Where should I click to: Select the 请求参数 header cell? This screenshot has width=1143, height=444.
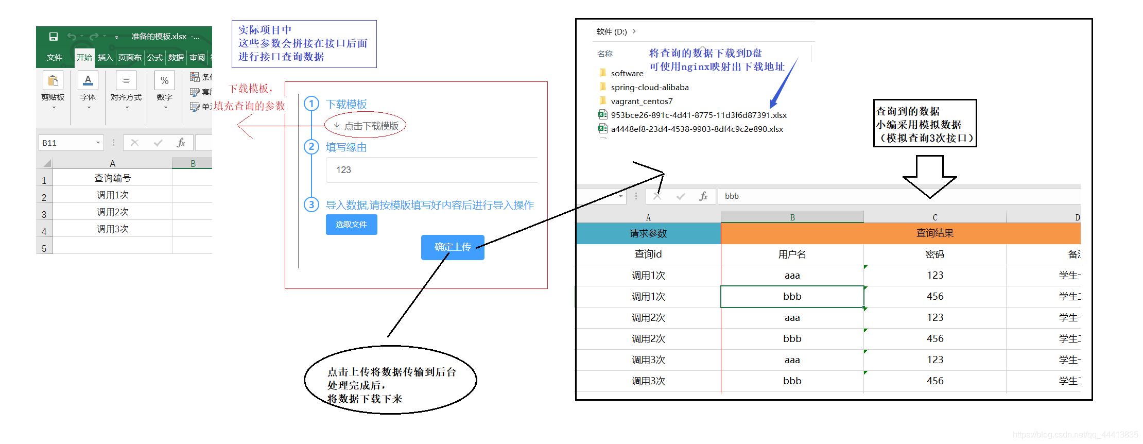point(648,233)
